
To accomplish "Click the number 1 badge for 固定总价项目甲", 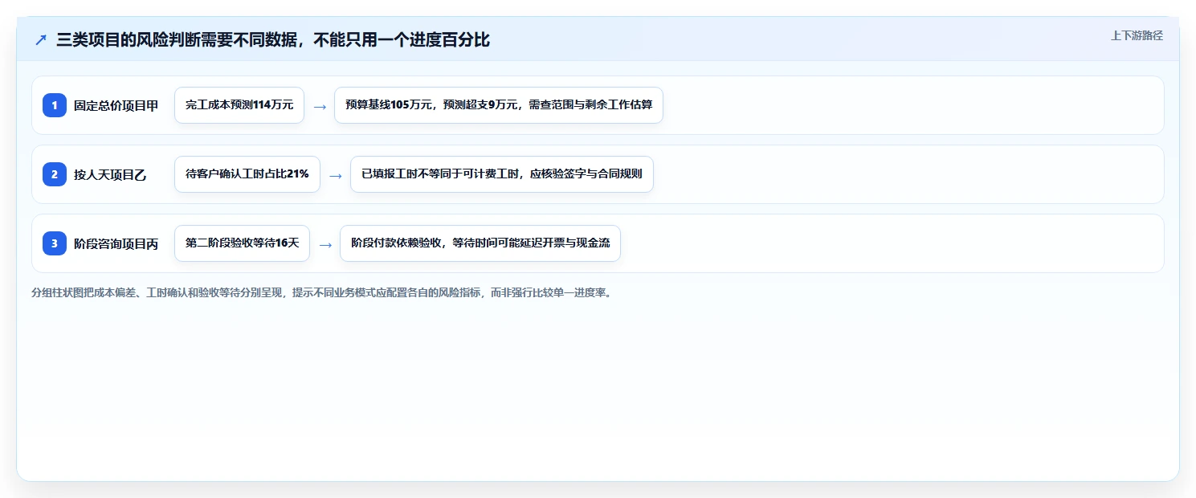I will coord(55,105).
